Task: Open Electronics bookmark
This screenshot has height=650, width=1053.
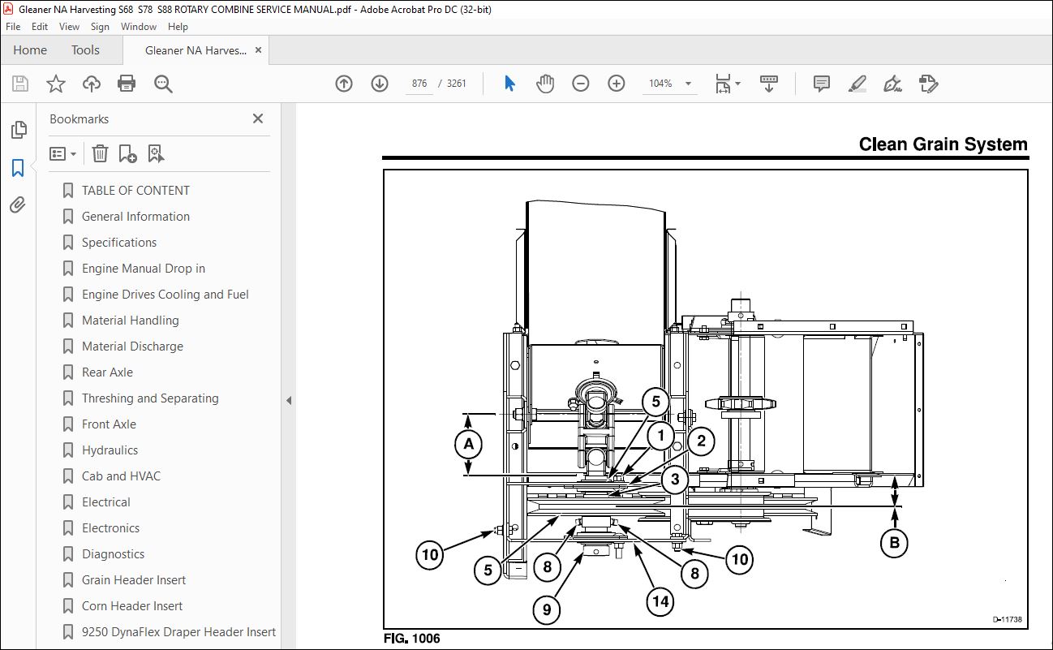Action: click(110, 528)
